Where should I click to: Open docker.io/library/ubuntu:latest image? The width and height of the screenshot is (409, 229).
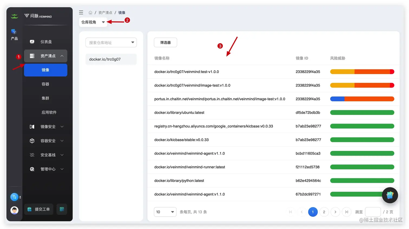point(179,112)
